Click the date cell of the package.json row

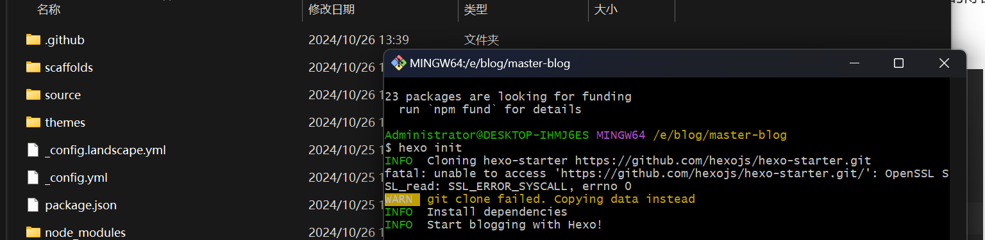[346, 205]
